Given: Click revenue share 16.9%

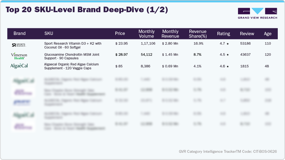Looking at the screenshot, I should click(x=199, y=44).
